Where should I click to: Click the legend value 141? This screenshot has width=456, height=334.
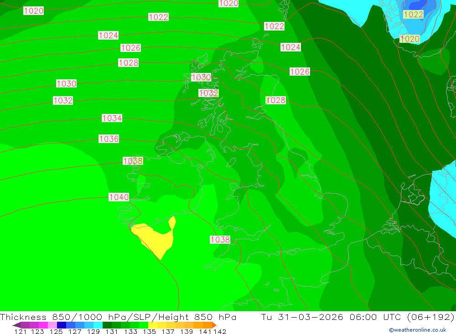point(205,331)
